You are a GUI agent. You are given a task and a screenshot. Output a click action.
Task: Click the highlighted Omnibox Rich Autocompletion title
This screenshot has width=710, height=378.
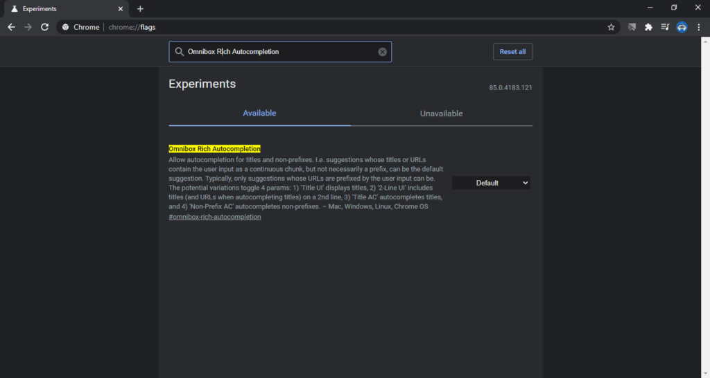[214, 149]
